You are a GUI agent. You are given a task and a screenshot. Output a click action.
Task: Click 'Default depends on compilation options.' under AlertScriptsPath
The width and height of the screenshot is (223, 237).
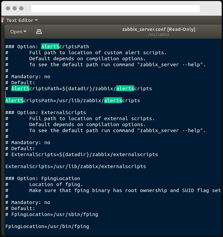pyautogui.click(x=88, y=59)
